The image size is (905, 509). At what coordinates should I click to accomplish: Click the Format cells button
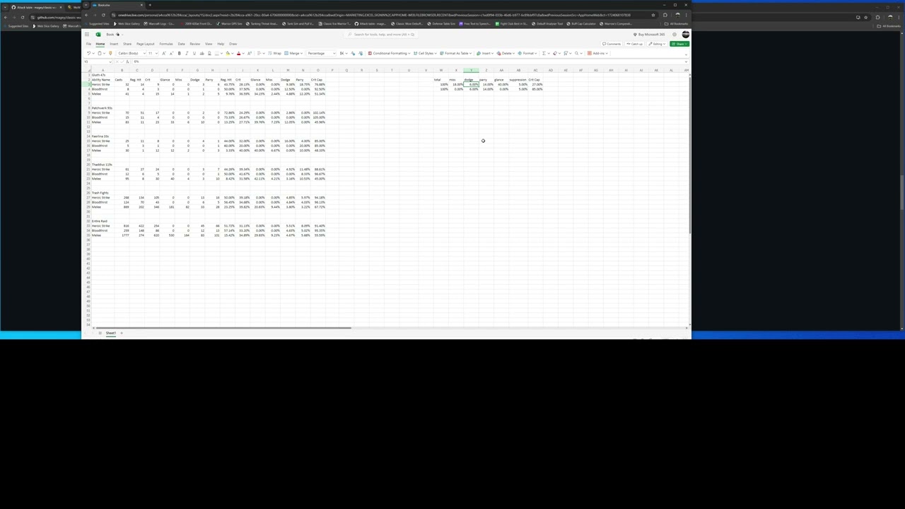click(527, 53)
